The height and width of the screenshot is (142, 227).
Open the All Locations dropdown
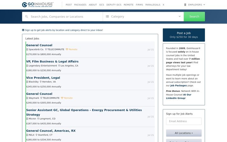[x=184, y=133]
